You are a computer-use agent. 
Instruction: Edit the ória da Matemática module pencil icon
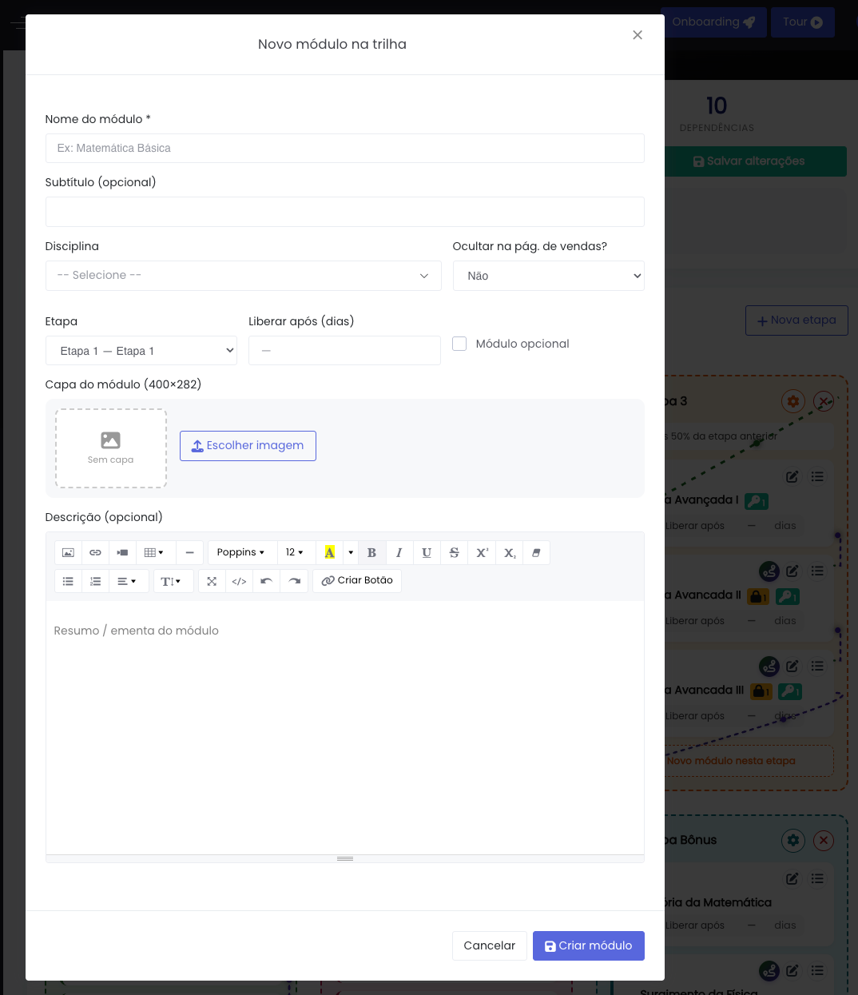pyautogui.click(x=792, y=878)
